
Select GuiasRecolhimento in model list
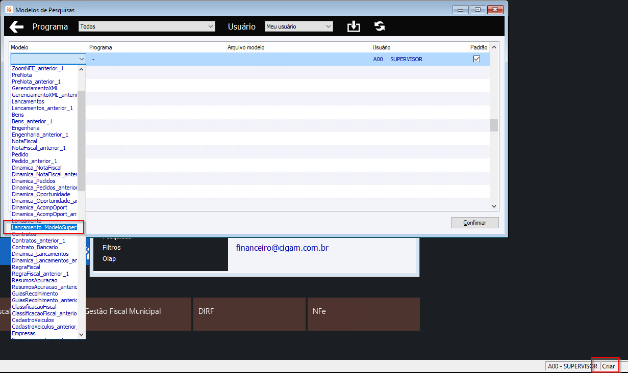(x=35, y=294)
